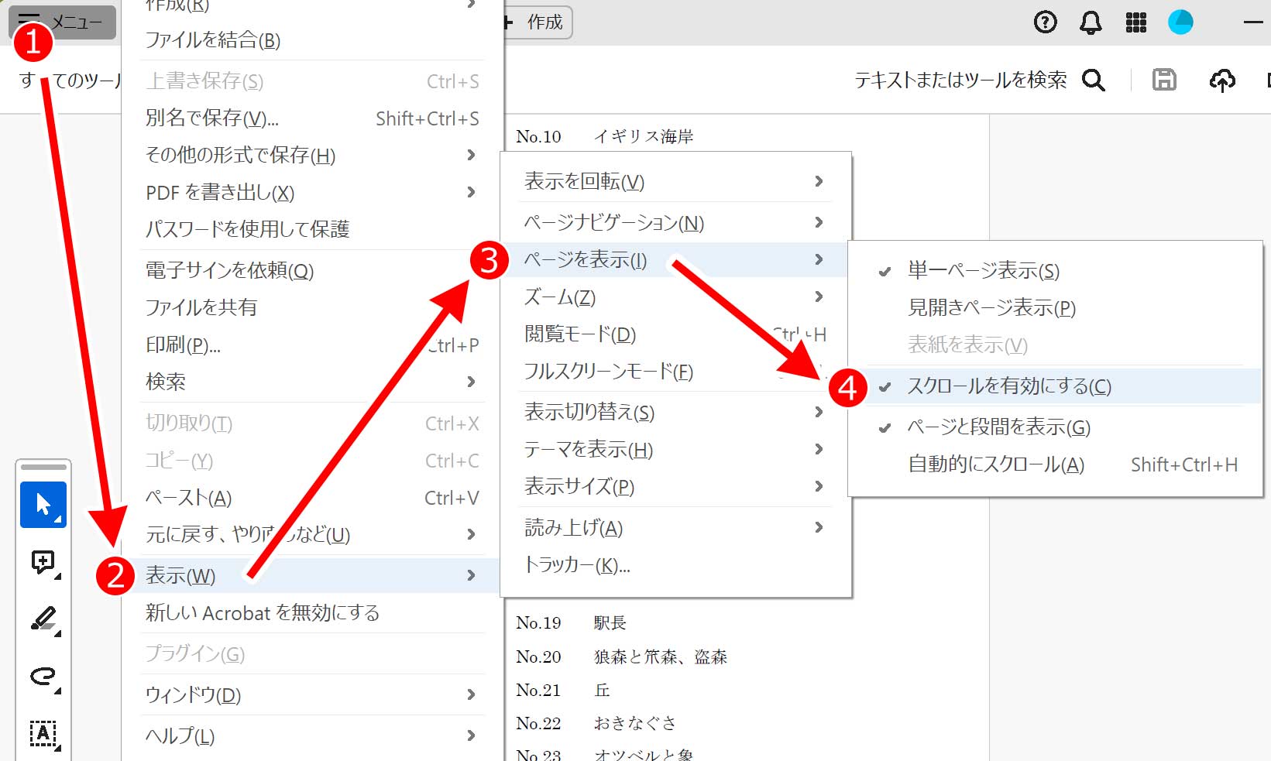1271x761 pixels.
Task: Toggle 単一ページ表示(S) checked option
Action: point(1056,270)
